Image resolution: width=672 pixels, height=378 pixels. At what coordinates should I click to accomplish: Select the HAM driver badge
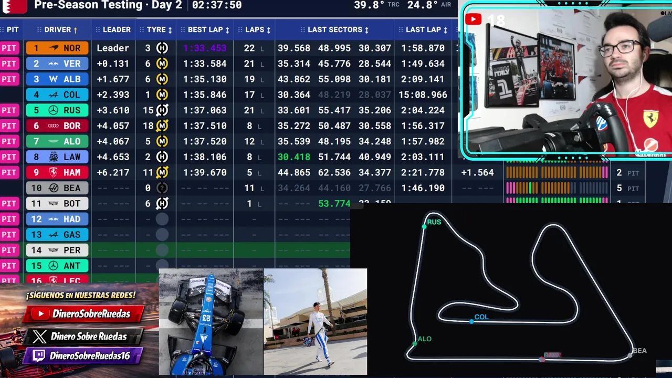point(57,172)
